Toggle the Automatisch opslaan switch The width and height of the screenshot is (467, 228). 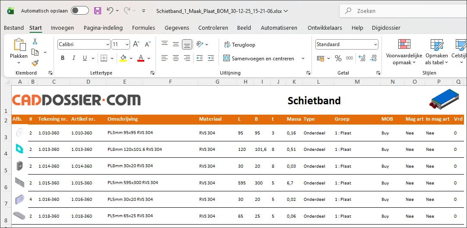(x=80, y=11)
